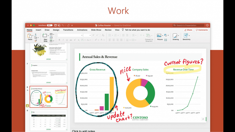Open the Design tab
This screenshot has width=235, height=132.
pos(56,30)
